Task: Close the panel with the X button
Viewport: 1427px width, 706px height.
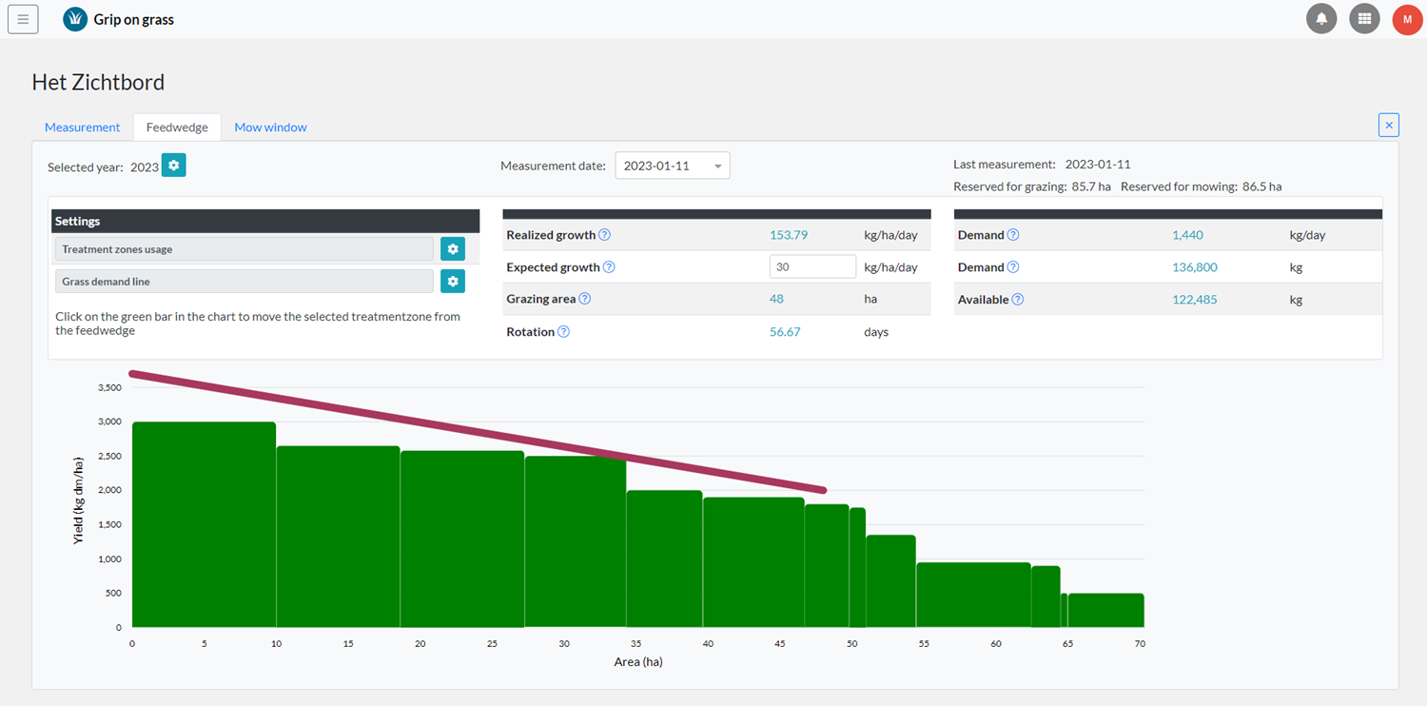Action: [1388, 125]
